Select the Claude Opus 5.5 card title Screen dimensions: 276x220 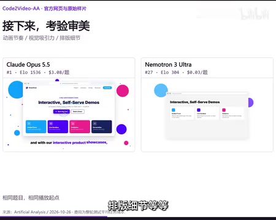pos(28,65)
